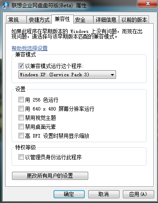Confirm with the 确定 button
Image resolution: width=158 pixels, height=203 pixels.
tap(69, 194)
